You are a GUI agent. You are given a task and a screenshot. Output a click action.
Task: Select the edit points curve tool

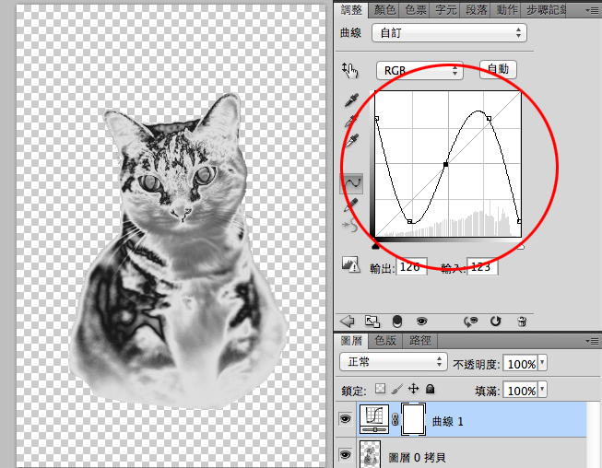pos(351,183)
